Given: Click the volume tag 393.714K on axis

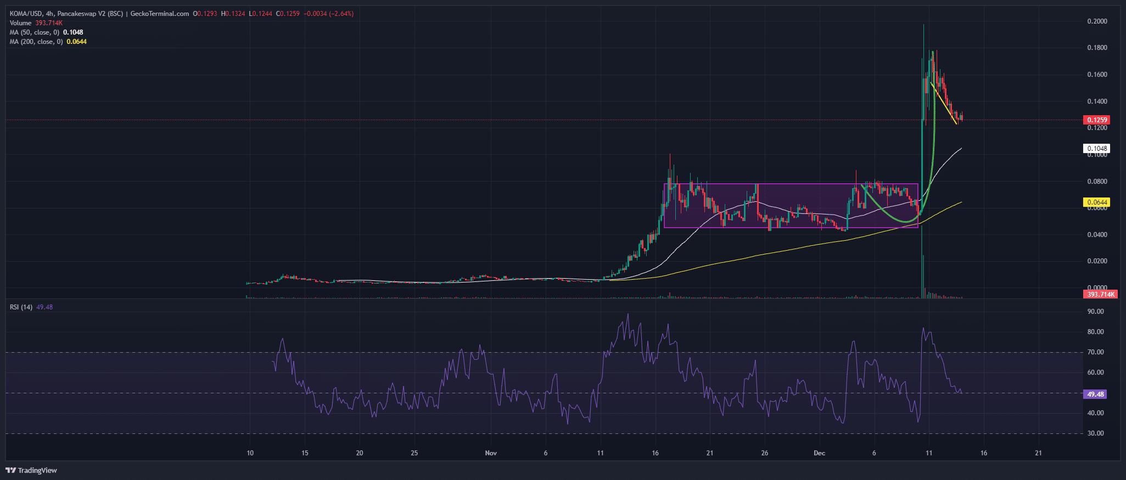Looking at the screenshot, I should coord(1100,295).
